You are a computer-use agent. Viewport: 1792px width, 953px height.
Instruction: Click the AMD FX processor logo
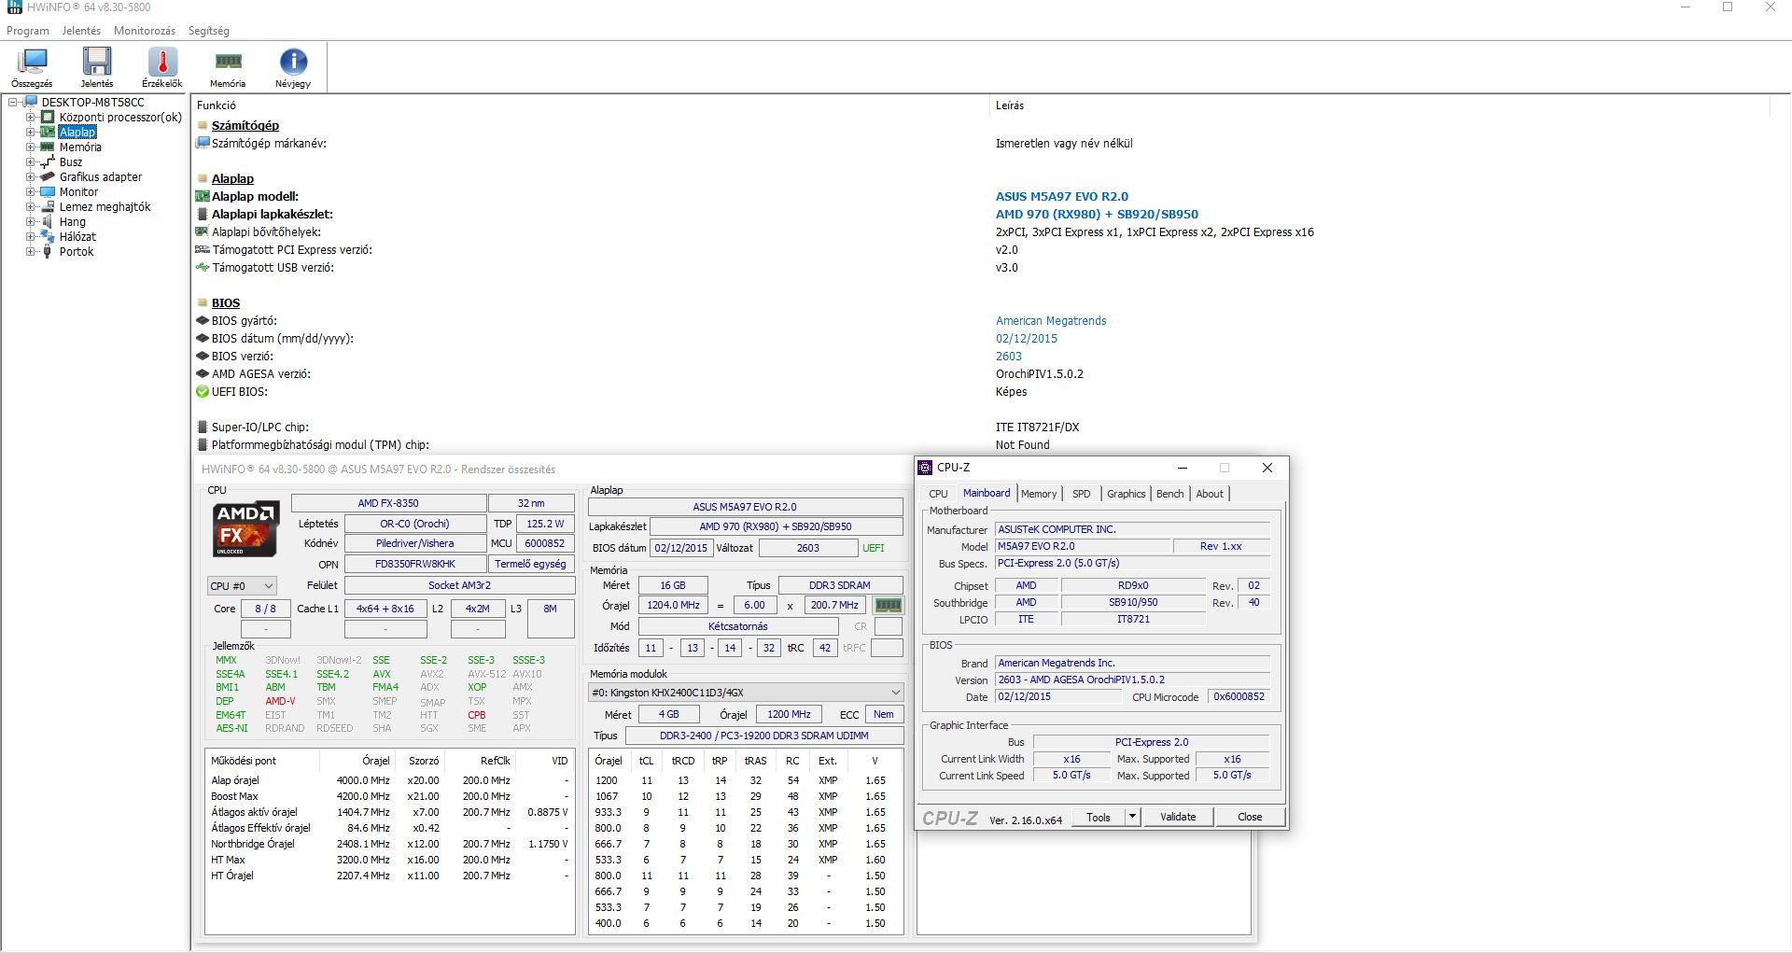[245, 528]
